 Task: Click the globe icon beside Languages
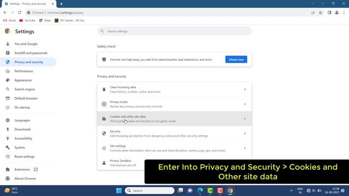[x=8, y=120]
